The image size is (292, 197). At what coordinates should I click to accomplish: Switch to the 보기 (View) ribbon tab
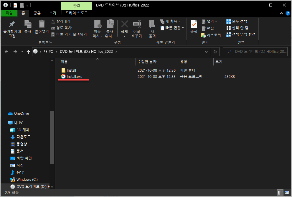coord(52,13)
